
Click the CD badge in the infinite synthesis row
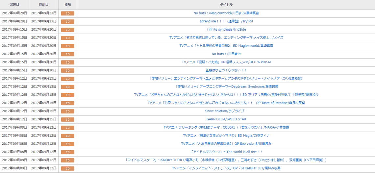click(67, 30)
